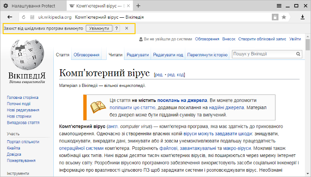The height and width of the screenshot is (177, 311).
Task: Open Випадкова стаття sidebar link
Action: pyautogui.click(x=23, y=122)
